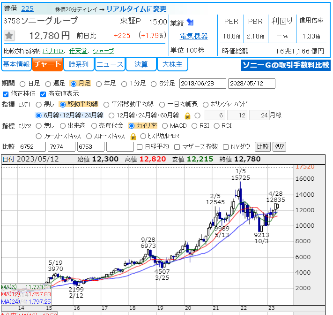
Task: Toggle 日経平均 comparison checkbox
Action: tap(140, 147)
